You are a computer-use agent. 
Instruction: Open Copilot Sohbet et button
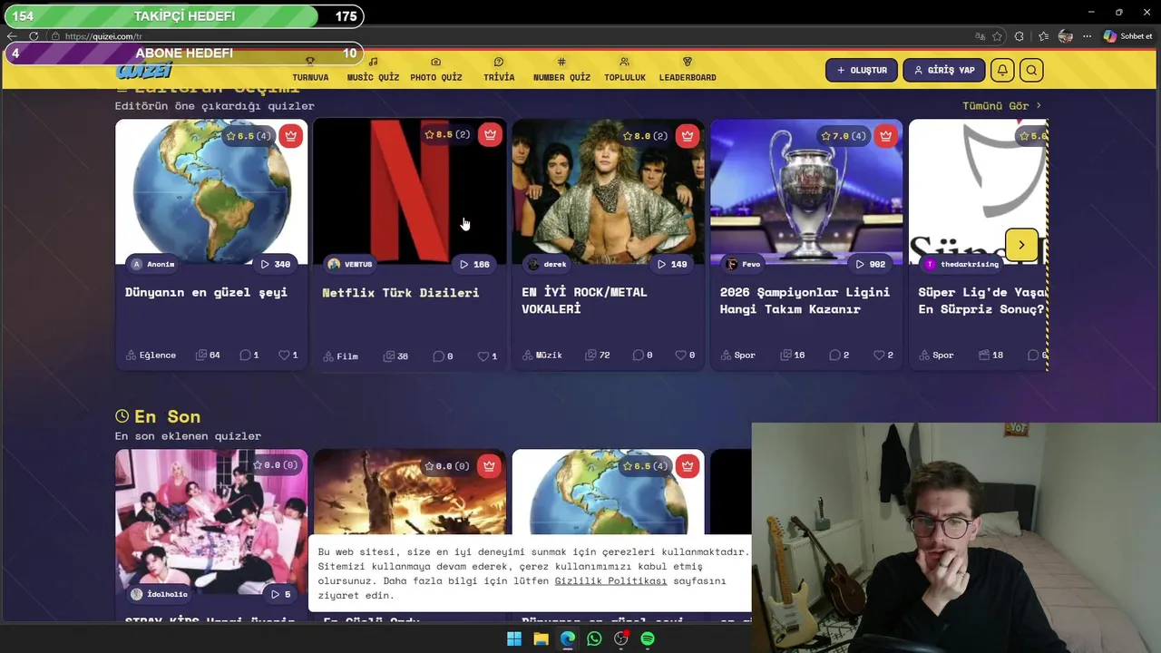click(1128, 36)
